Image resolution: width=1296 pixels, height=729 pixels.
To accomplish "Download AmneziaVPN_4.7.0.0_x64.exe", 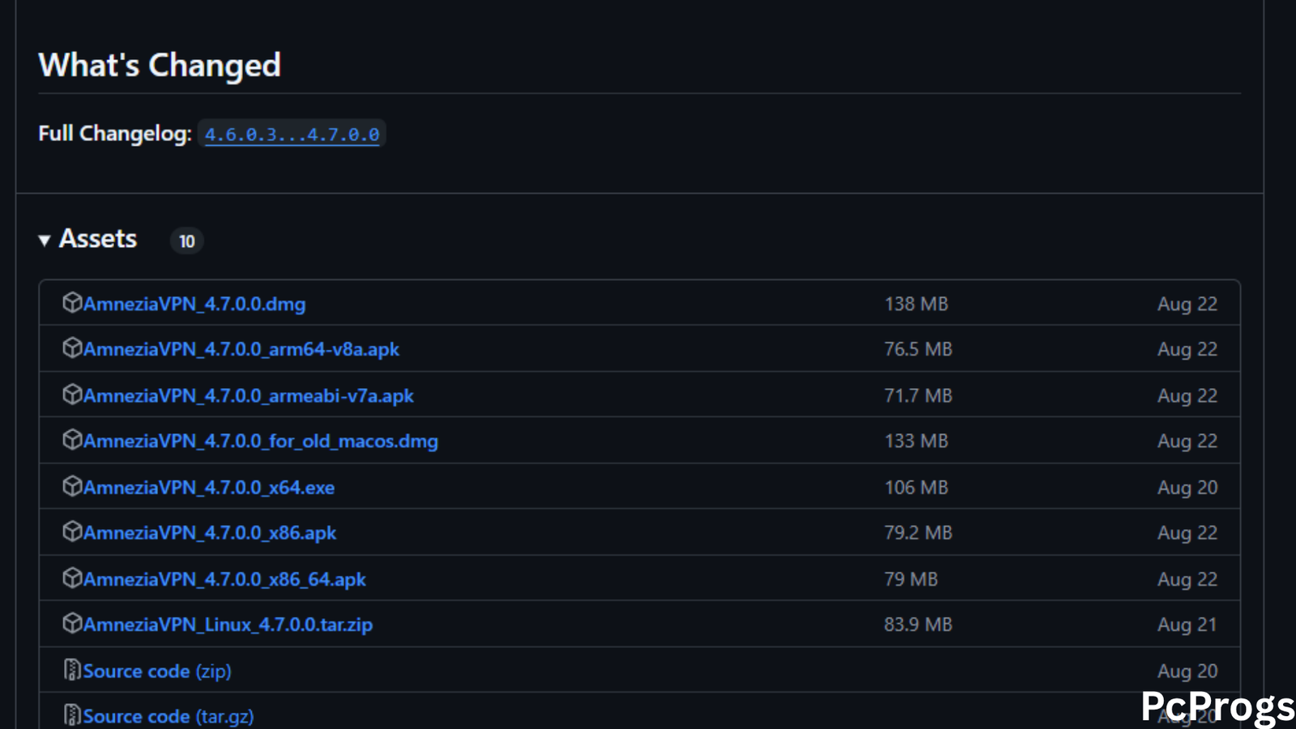I will [209, 487].
